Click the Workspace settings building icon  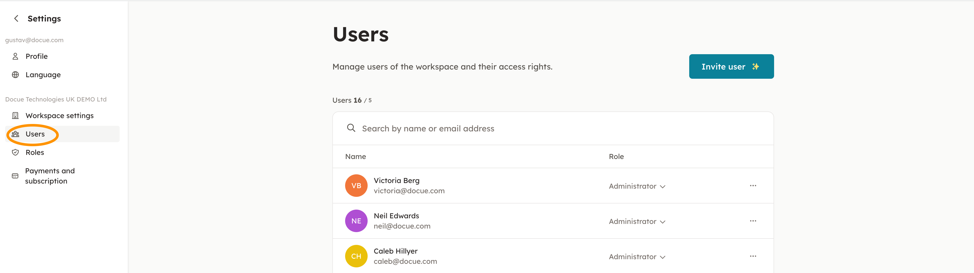click(x=15, y=116)
